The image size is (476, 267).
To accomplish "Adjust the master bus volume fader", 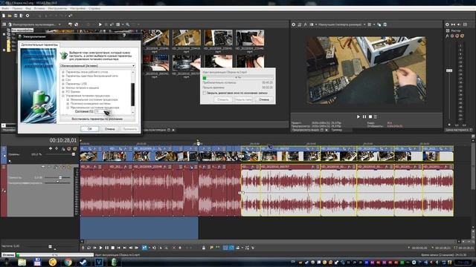I will coord(449,70).
